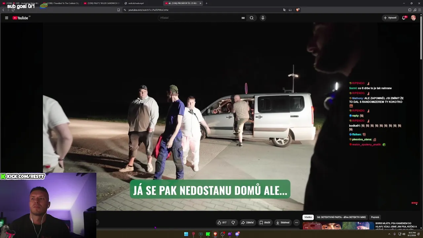Bookmark this page in the address bar
This screenshot has width=423, height=238.
tap(119, 10)
